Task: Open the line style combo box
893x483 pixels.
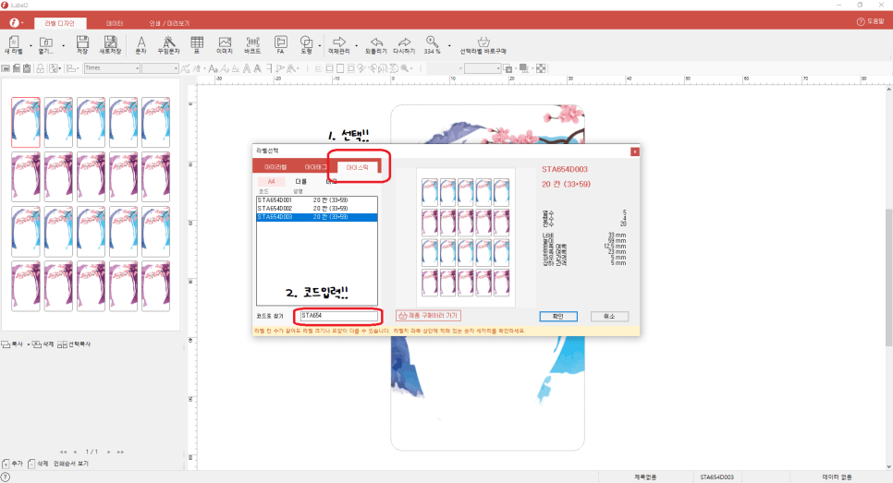Action: (x=483, y=68)
